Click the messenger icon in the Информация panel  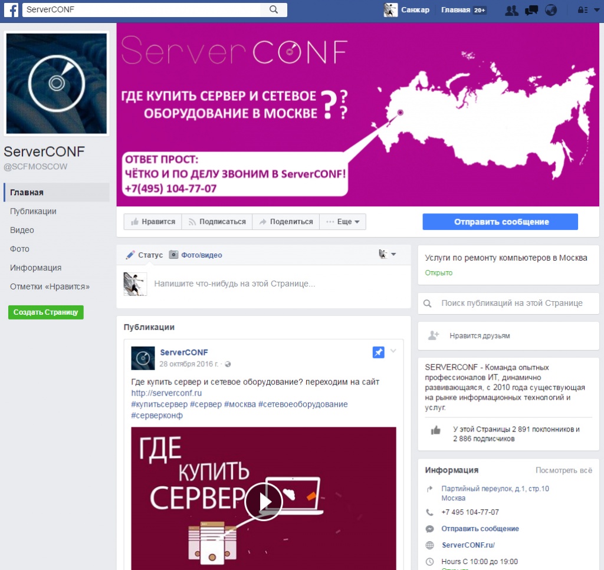point(429,529)
